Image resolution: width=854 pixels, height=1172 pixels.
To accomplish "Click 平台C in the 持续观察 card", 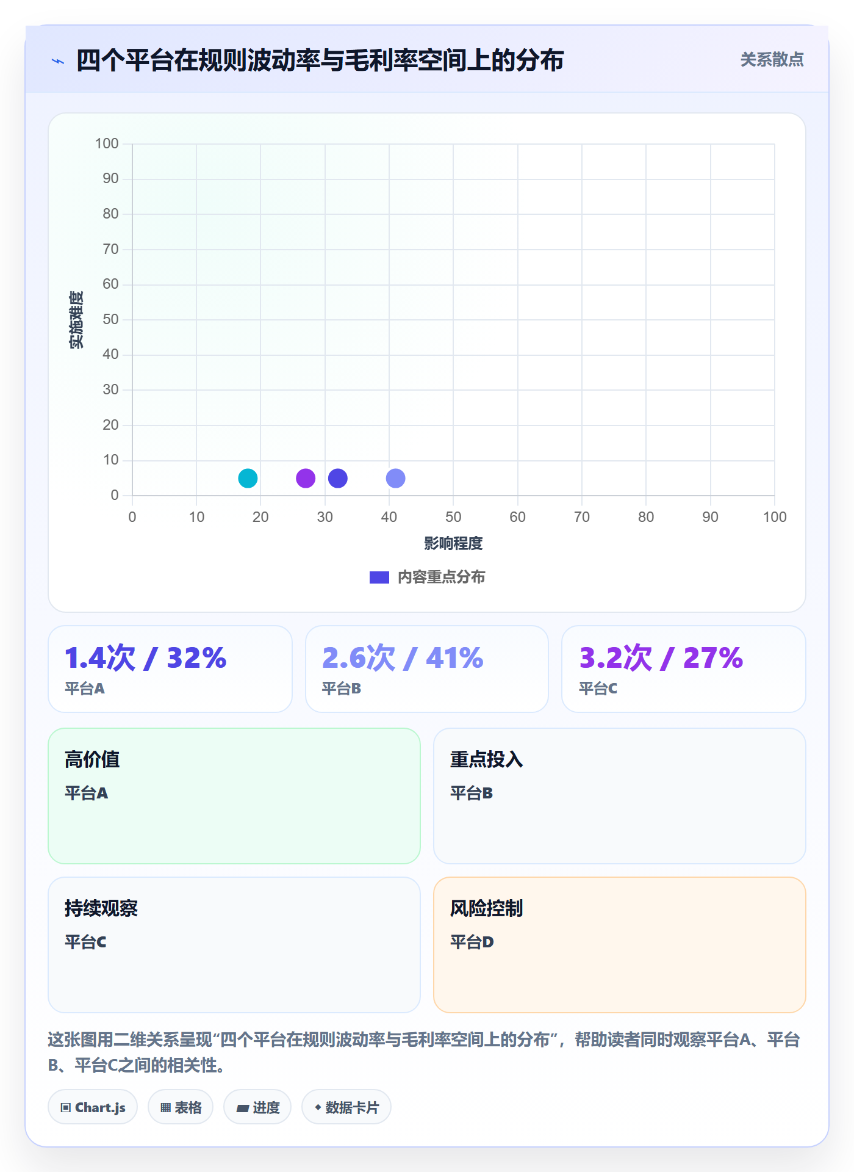I will tap(85, 942).
